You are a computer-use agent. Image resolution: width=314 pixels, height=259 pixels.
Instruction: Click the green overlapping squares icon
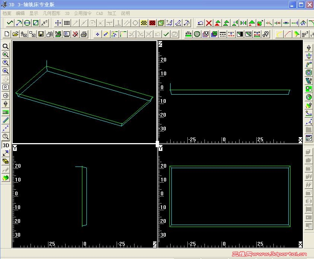click(161, 23)
